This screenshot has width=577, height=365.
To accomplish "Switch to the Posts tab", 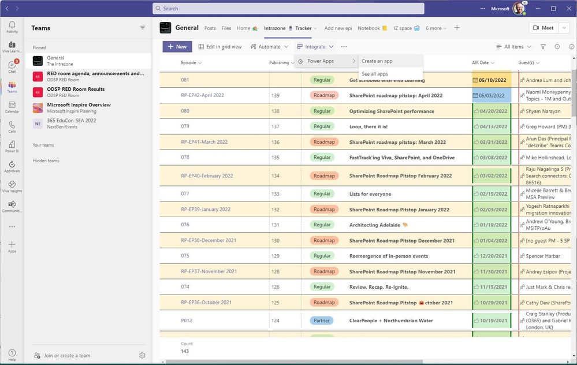I will click(210, 28).
